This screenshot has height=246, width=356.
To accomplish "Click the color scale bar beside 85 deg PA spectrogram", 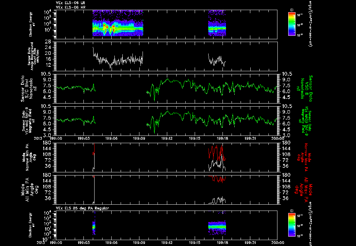I will pyautogui.click(x=292, y=225).
